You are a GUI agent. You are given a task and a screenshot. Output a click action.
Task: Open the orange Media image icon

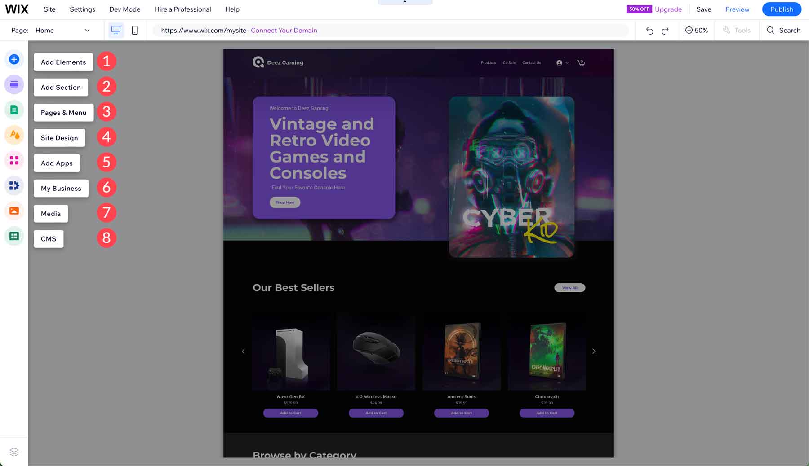point(14,211)
